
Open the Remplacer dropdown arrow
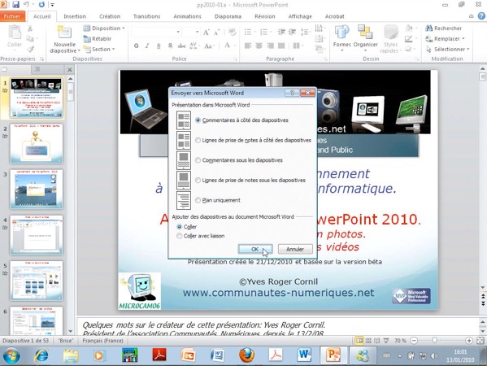click(463, 39)
